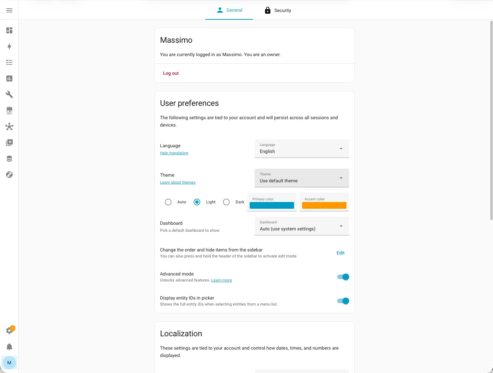Open the History panel
493x373 pixels.
click(9, 78)
